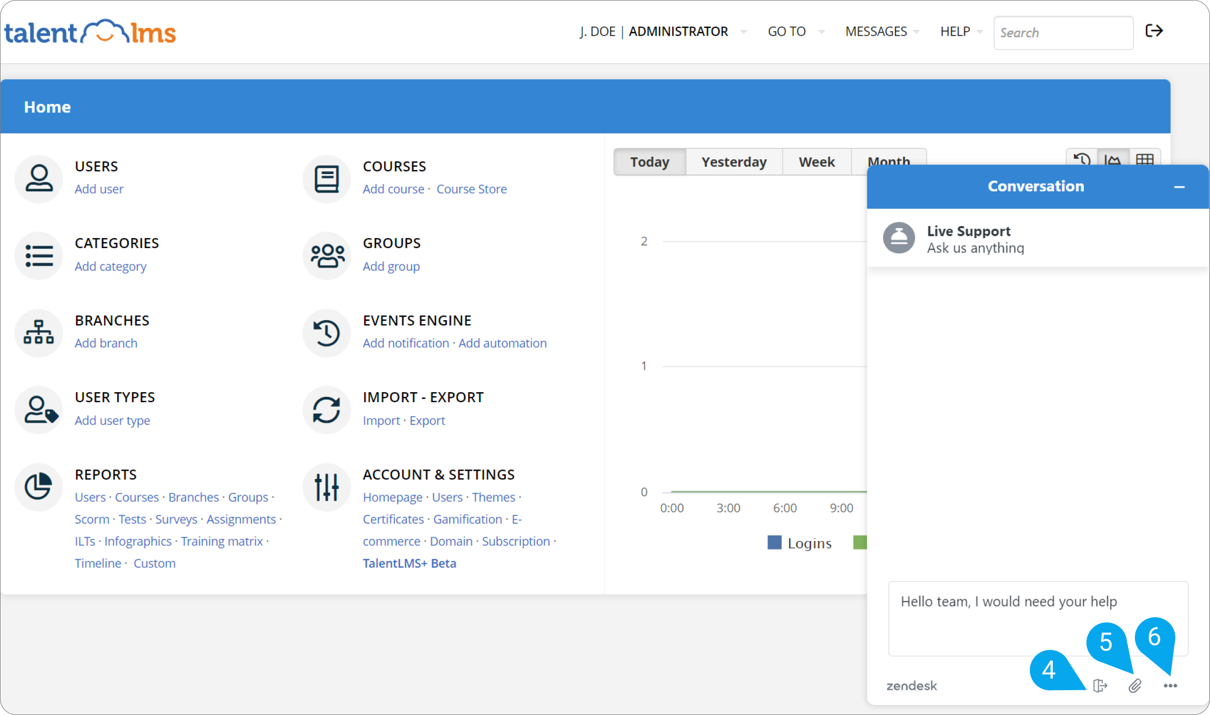Screen dimensions: 1210x715
Task: Open the Training matrix report link
Action: (222, 542)
